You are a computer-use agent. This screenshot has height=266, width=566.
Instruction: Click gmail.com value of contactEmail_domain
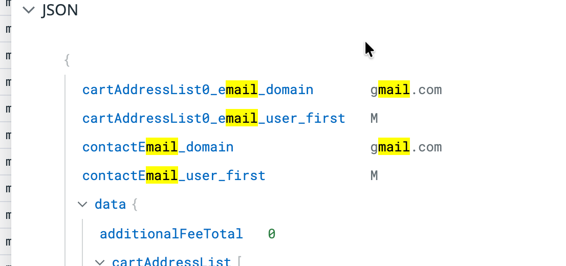(x=406, y=147)
